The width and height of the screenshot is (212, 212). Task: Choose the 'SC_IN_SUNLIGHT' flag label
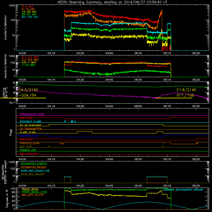click(x=30, y=125)
